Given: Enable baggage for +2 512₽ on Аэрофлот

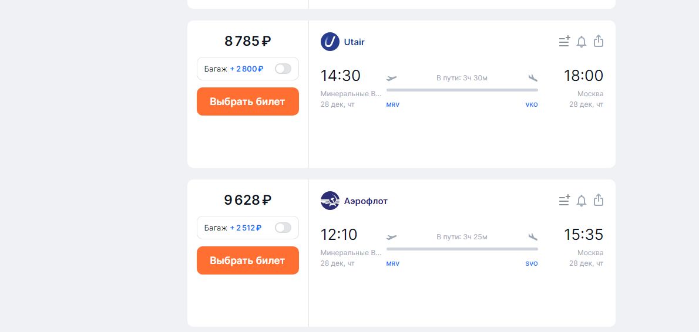Looking at the screenshot, I should tap(283, 228).
